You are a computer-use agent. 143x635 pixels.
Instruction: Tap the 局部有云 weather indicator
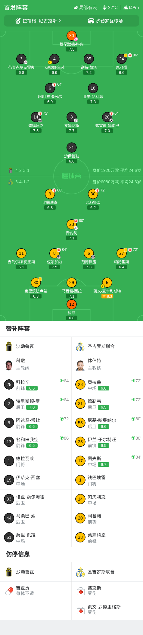point(85,8)
